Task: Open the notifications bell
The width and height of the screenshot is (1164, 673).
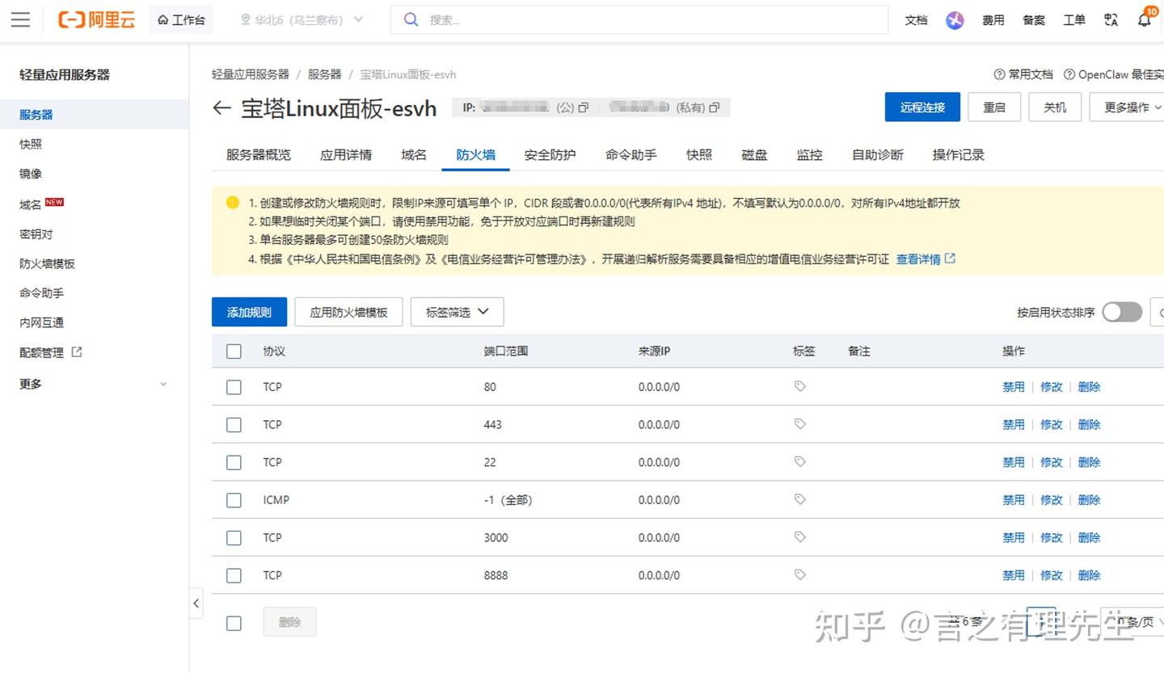Action: tap(1145, 20)
